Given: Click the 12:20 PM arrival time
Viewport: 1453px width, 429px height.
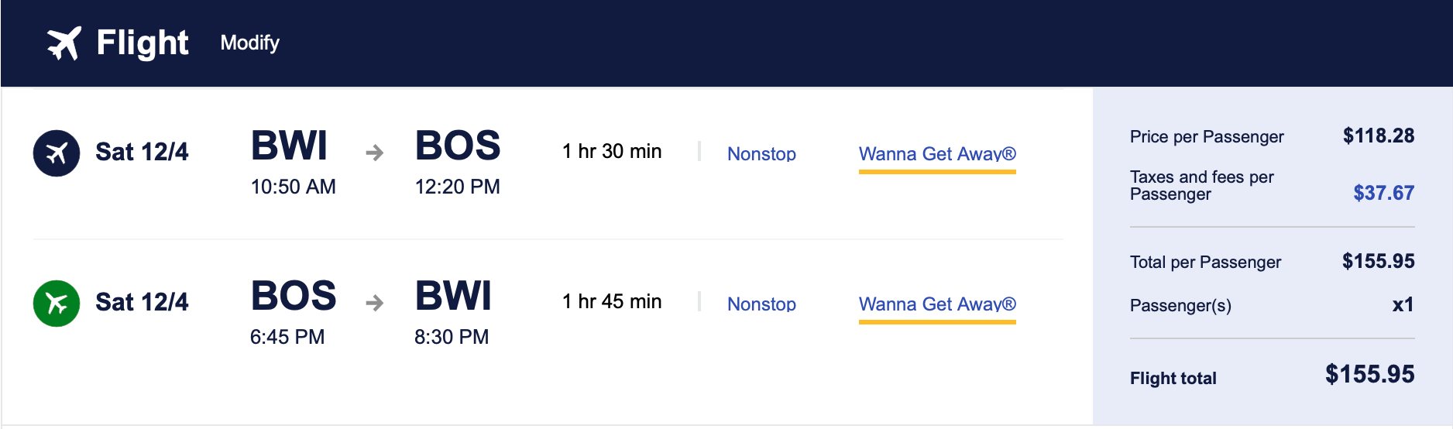Looking at the screenshot, I should pos(458,187).
